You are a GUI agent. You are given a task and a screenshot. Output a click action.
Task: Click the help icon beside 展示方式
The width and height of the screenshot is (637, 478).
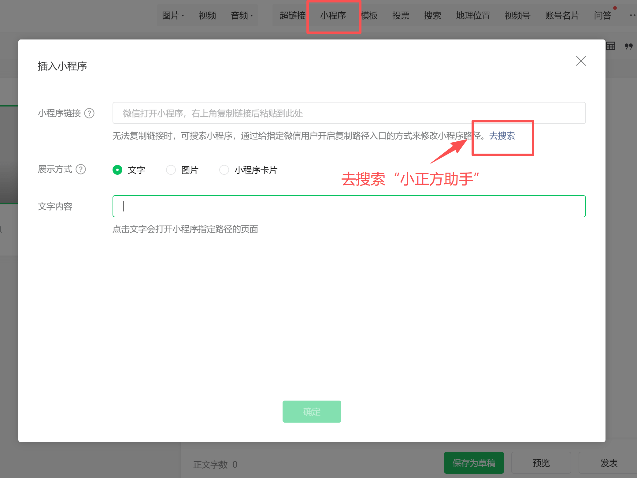[81, 169]
